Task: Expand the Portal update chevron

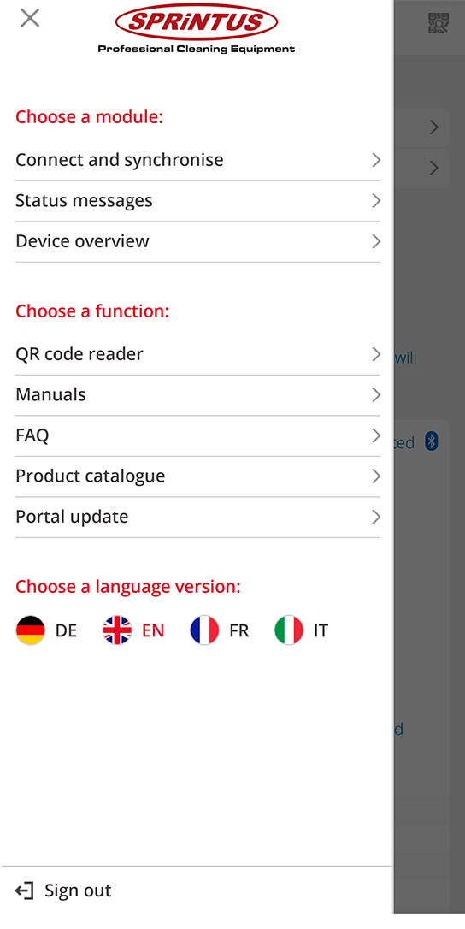Action: (376, 517)
